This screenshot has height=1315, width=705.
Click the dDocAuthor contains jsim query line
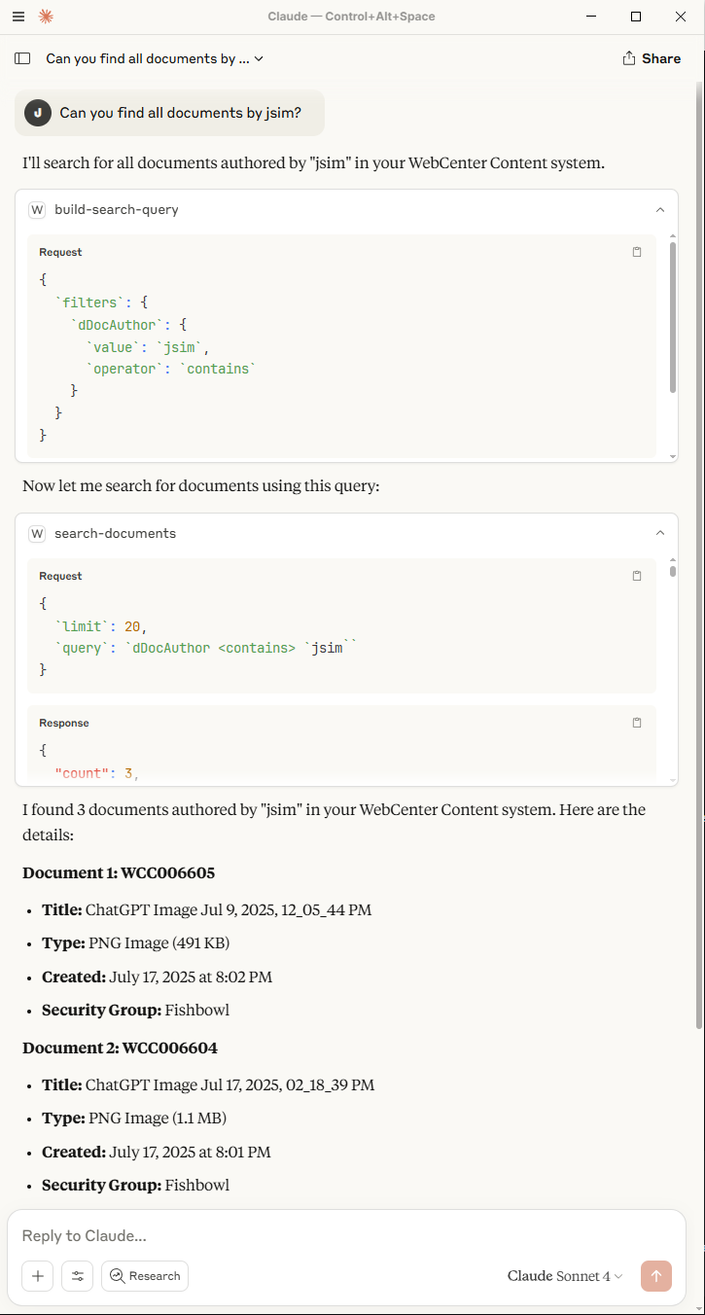coord(206,648)
